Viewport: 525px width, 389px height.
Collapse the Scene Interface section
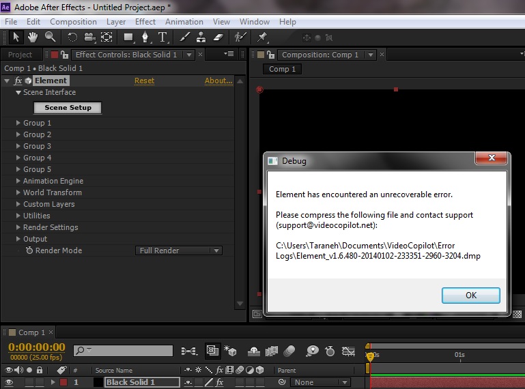(x=18, y=92)
